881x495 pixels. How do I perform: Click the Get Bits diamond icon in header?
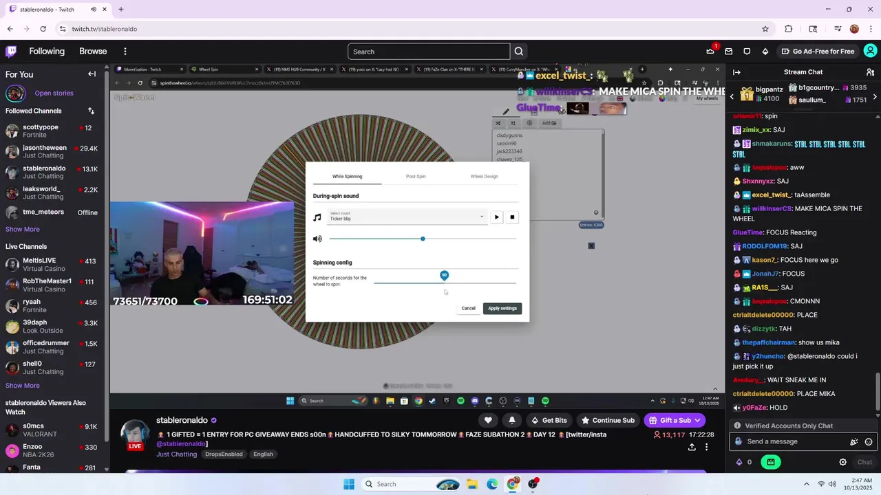click(x=765, y=52)
